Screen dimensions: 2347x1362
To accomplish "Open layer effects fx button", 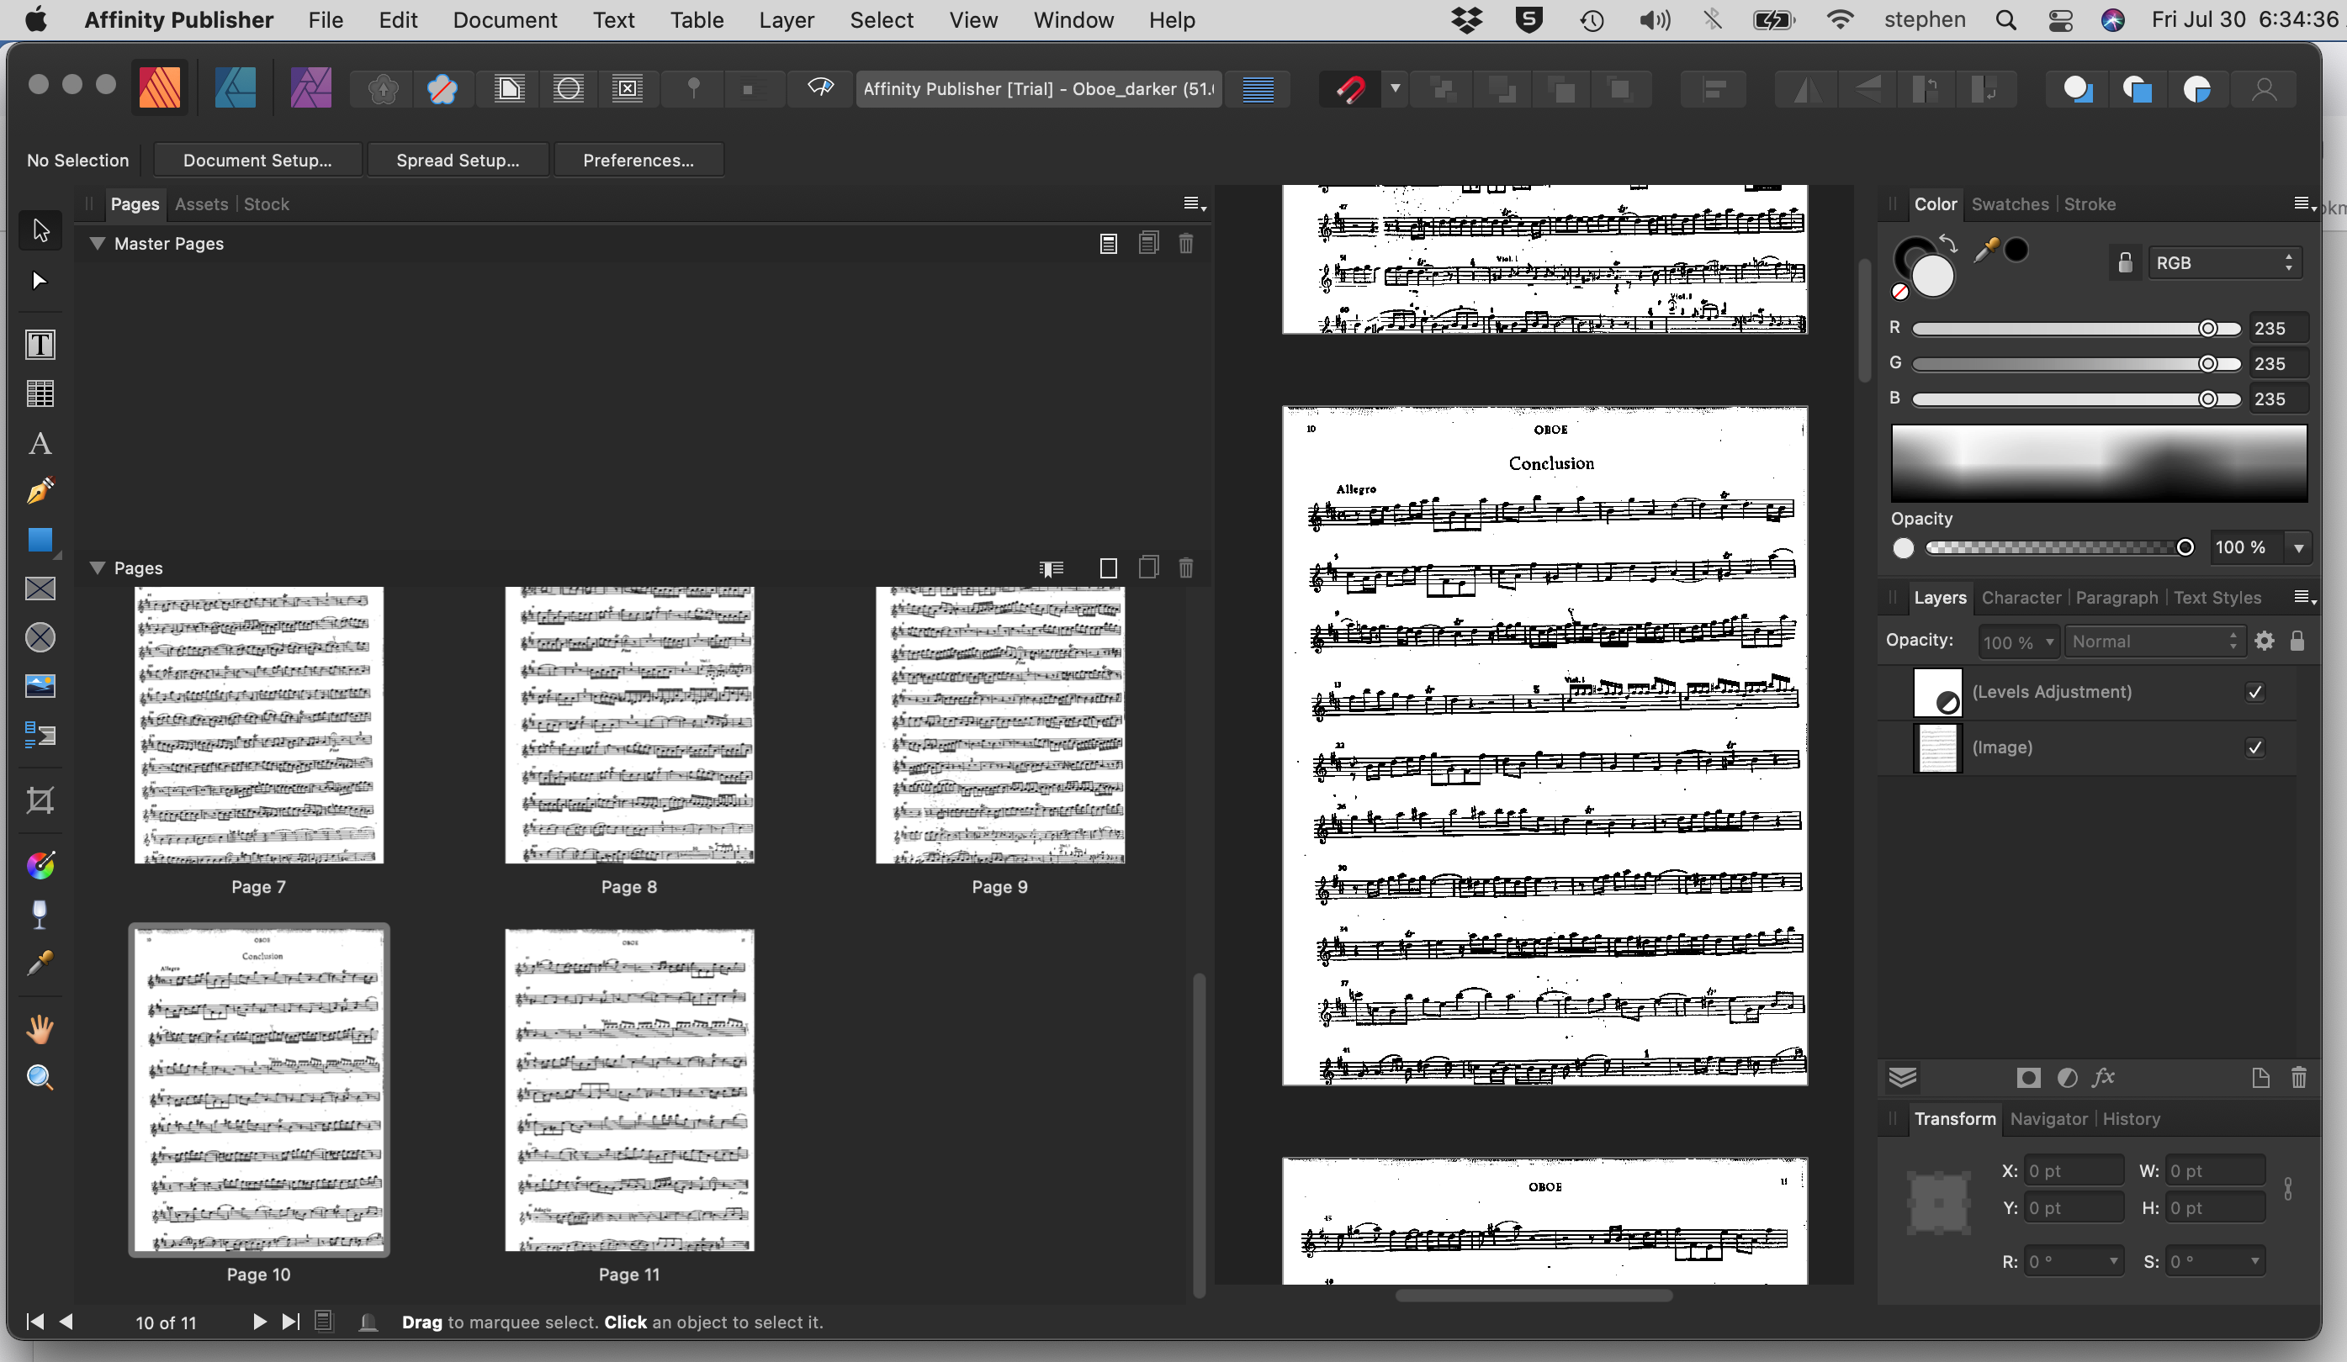I will point(2103,1078).
